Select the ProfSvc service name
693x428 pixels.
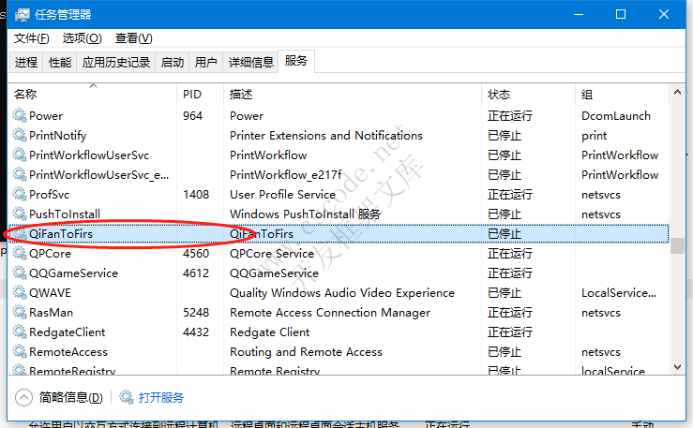click(x=49, y=195)
